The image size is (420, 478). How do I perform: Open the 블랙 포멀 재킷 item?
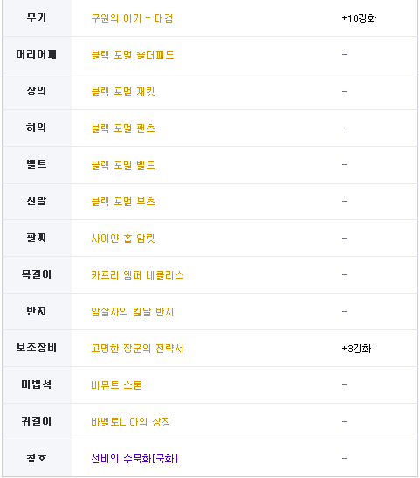[123, 92]
